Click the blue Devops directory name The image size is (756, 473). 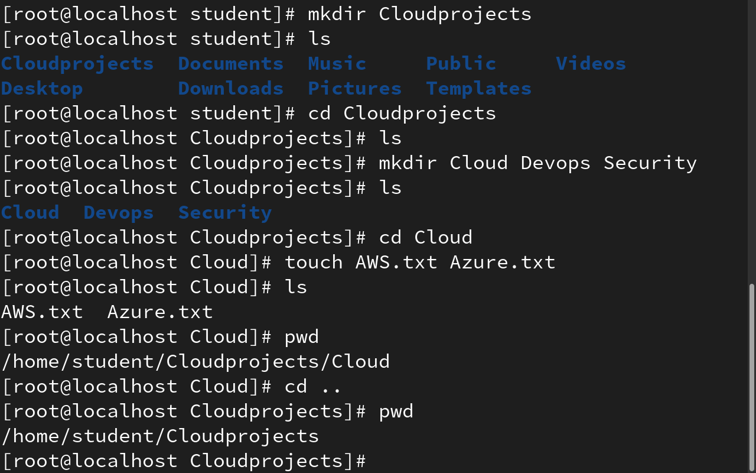click(119, 213)
